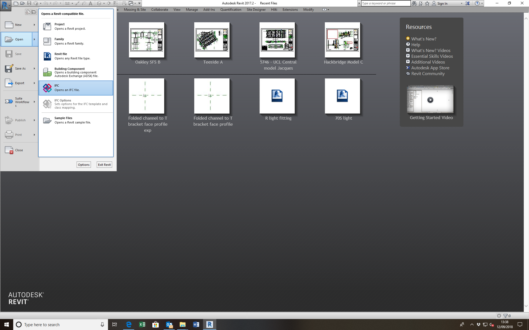529x330 pixels.
Task: Open the 70S light family thumbnail
Action: (x=342, y=96)
